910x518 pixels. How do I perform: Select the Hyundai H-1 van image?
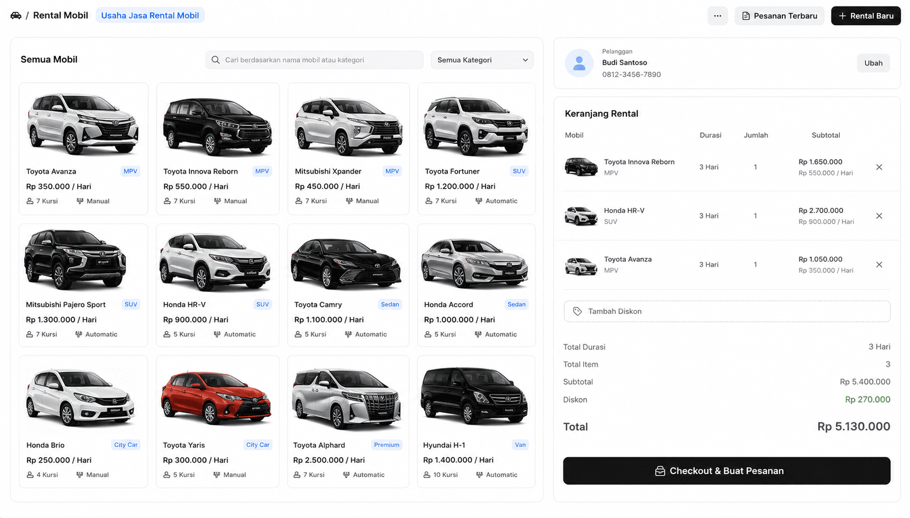474,397
